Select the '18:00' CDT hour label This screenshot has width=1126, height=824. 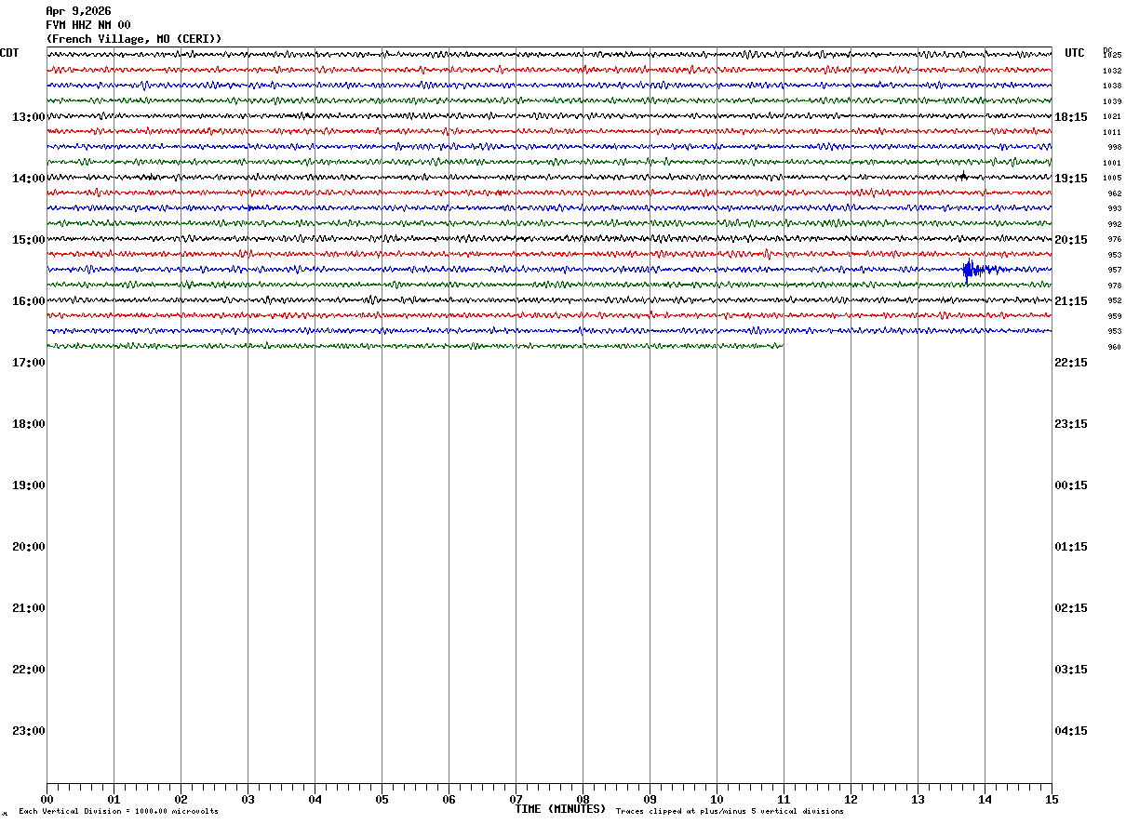point(29,424)
